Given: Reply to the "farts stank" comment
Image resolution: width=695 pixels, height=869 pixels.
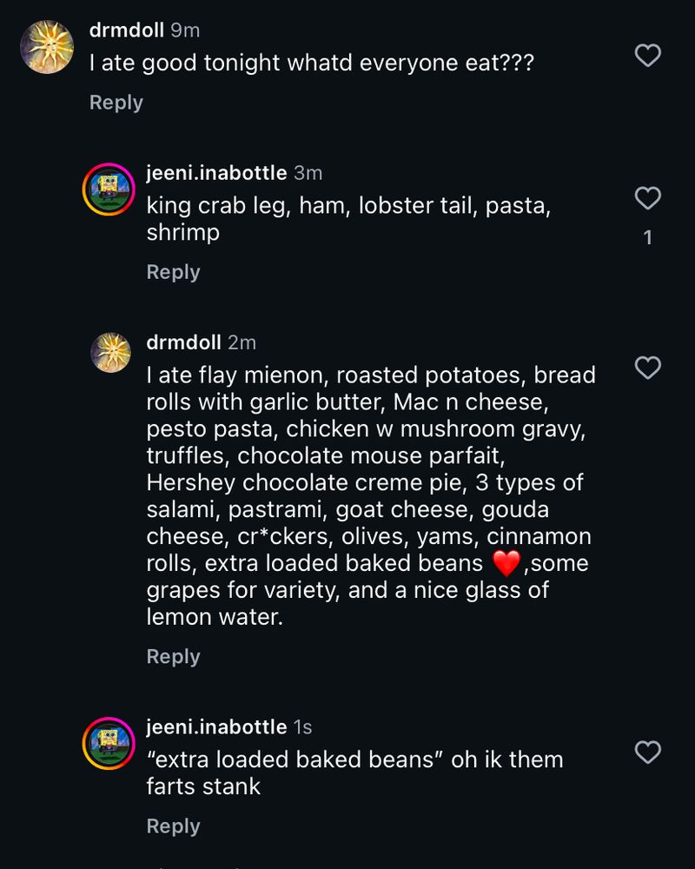Looking at the screenshot, I should [x=173, y=826].
